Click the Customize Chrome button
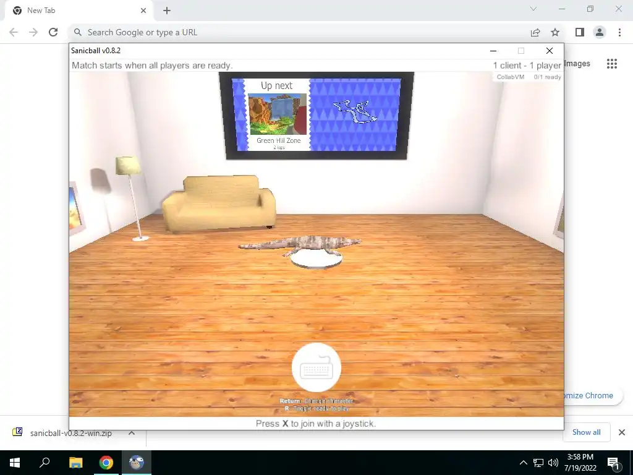 [593, 395]
